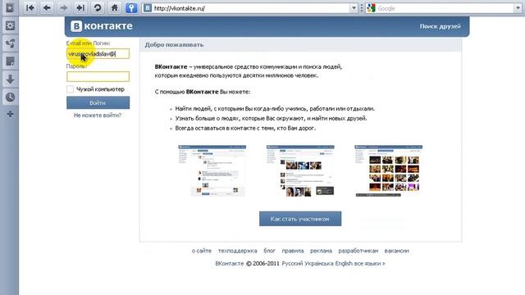The image size is (525, 295).
Task: Click the Добро пожаловать heading
Action: pyautogui.click(x=174, y=45)
